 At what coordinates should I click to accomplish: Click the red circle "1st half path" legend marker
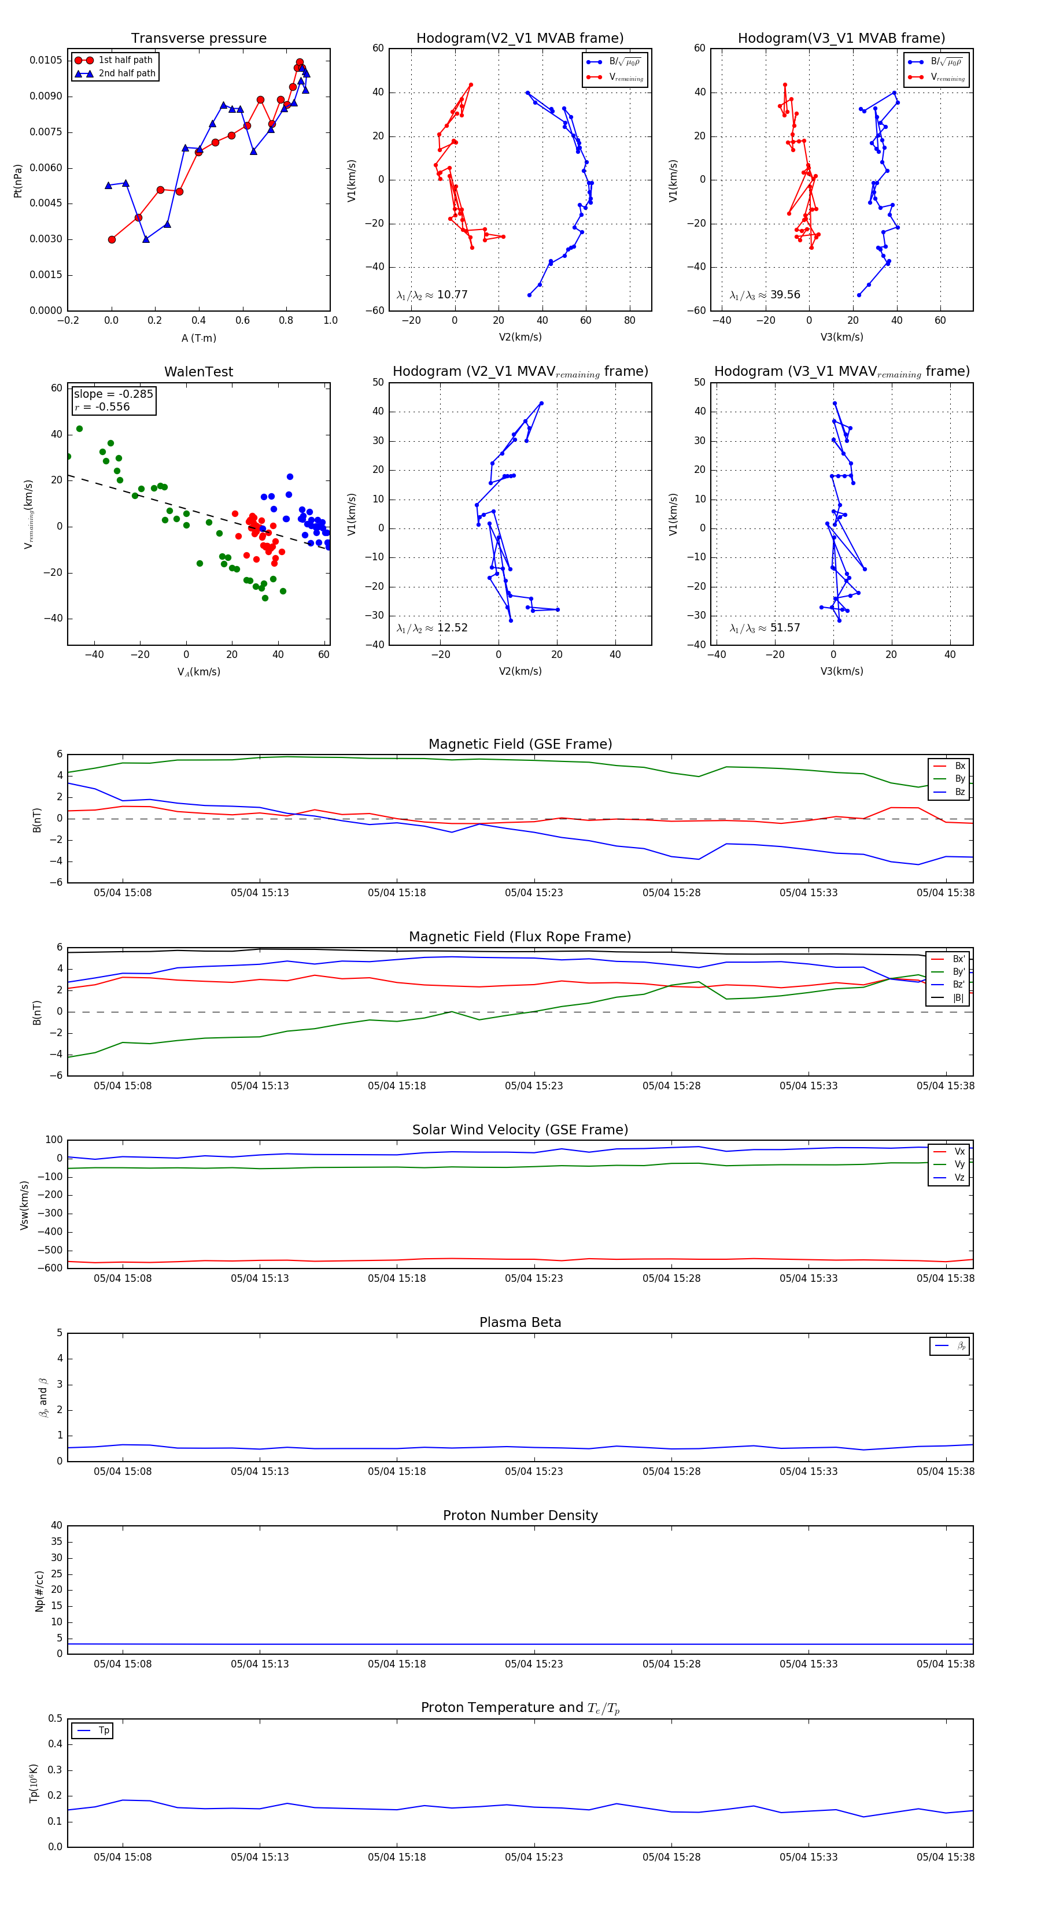coord(84,60)
